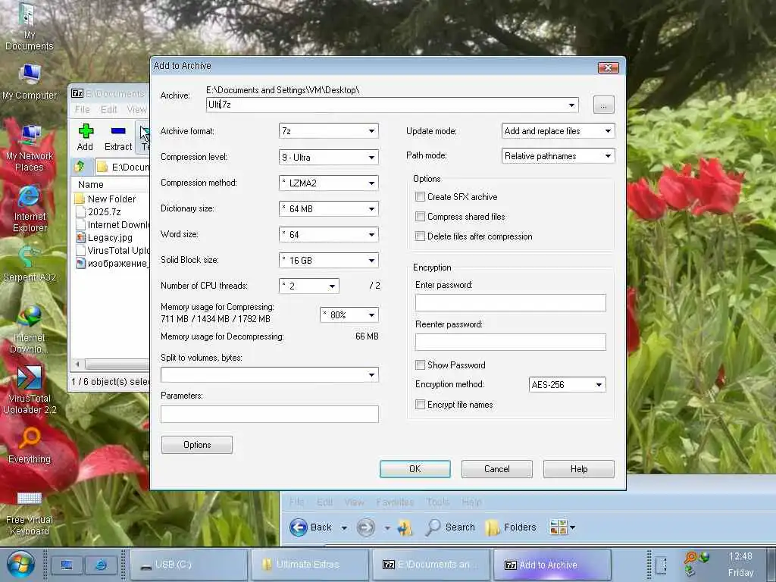This screenshot has width=776, height=582.
Task: Open the Split to volumes dropdown
Action: tap(270, 374)
